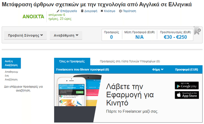
Task: Click the Πάρτε το Freelancer μαζί σας text
Action: [x=132, y=111]
